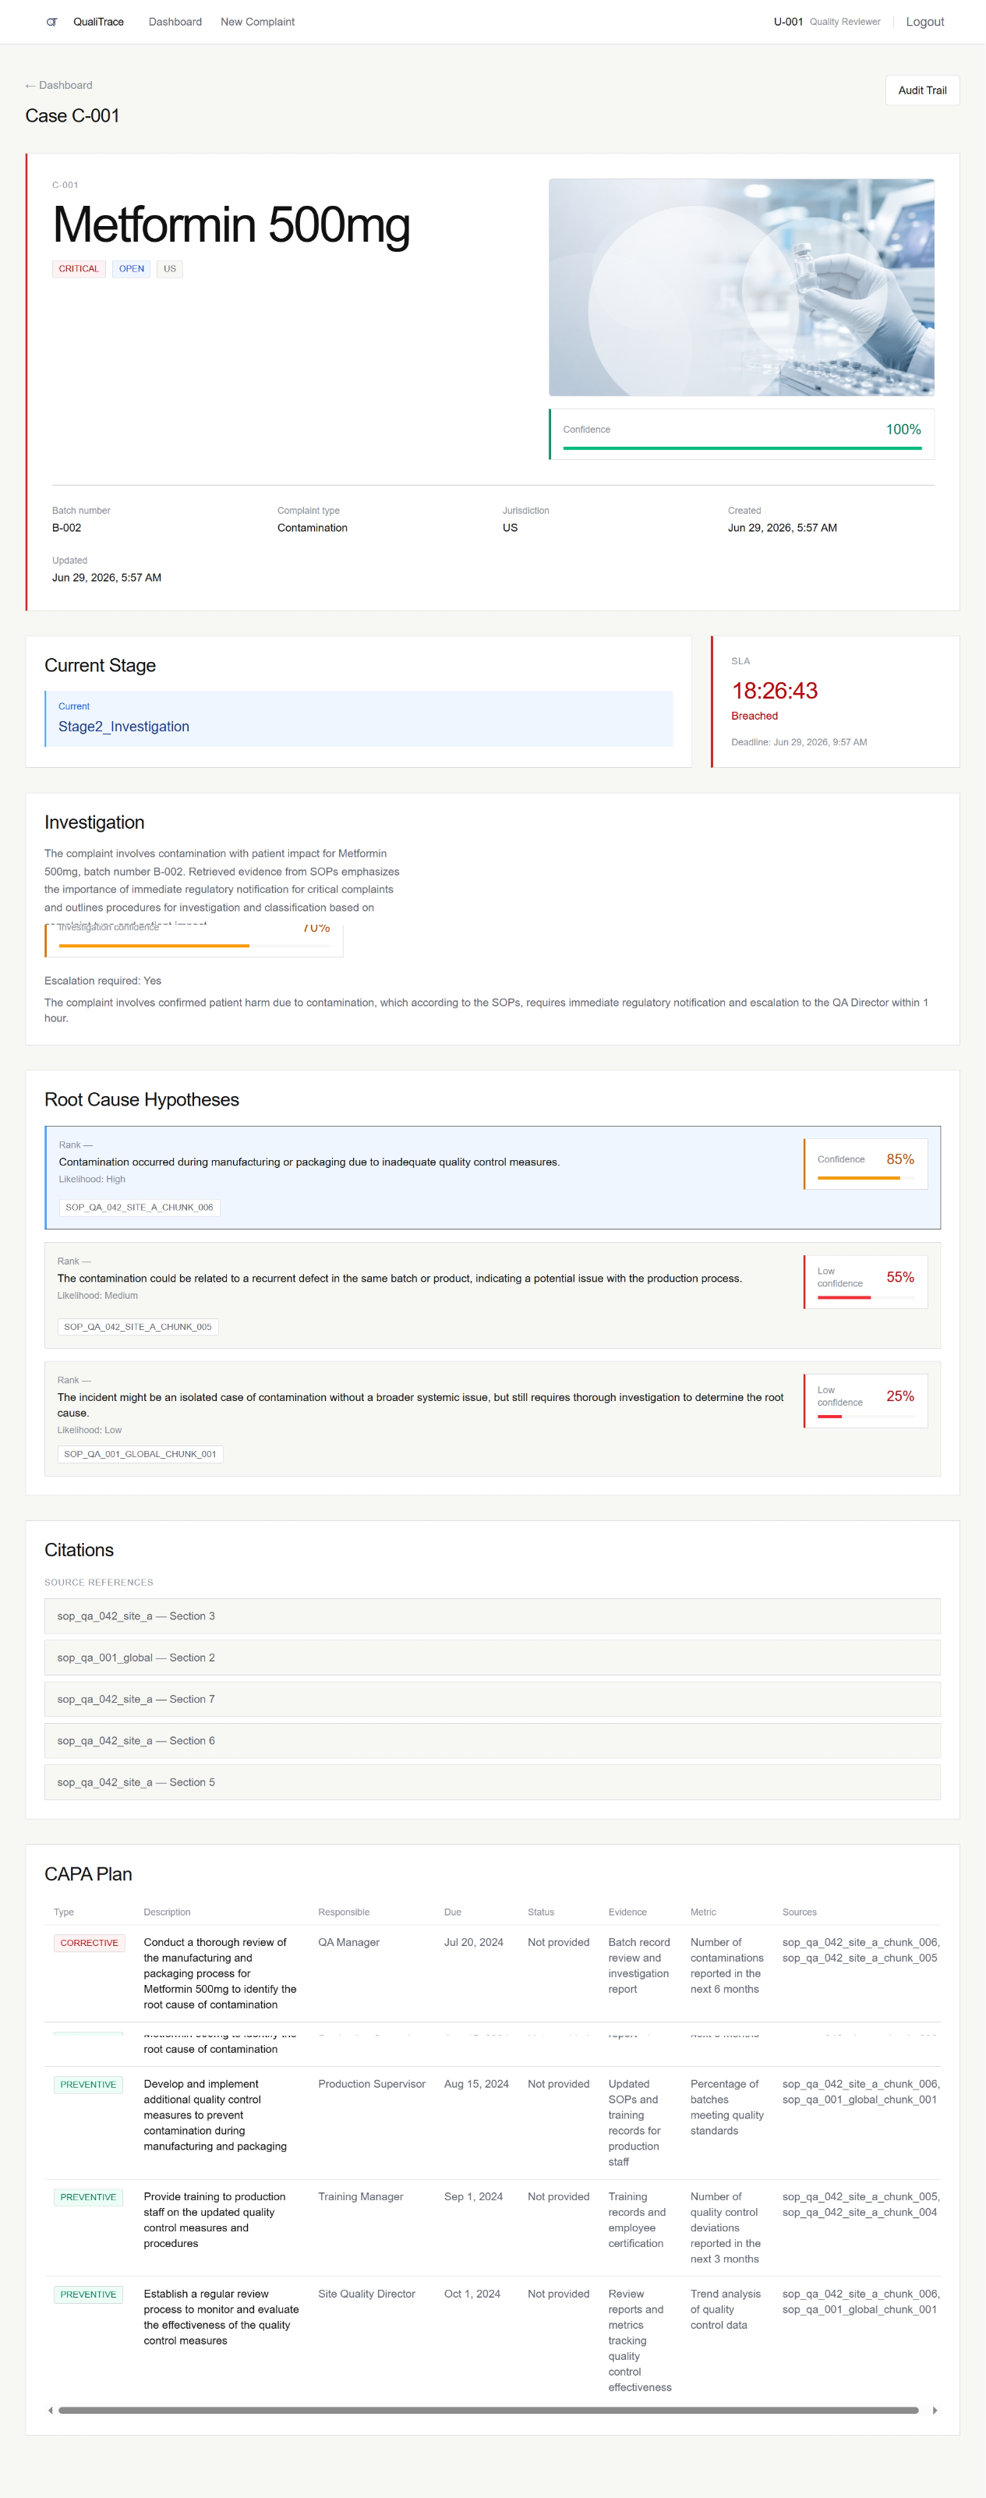Click the SOP_QA_042_SITE_A_CHUNK_005 source tag
This screenshot has height=2498, width=986.
coord(138,1327)
